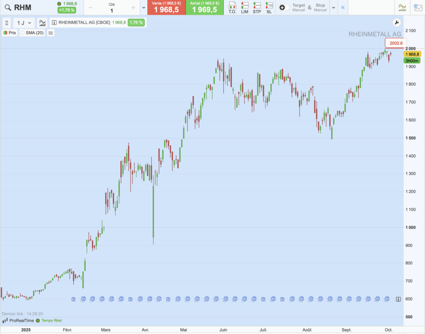425x334 pixels.
Task: Open the T.O. order ticket icon
Action: (x=232, y=7)
